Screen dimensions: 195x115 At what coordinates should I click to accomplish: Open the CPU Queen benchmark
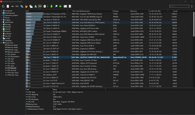pyautogui.click(x=12, y=54)
